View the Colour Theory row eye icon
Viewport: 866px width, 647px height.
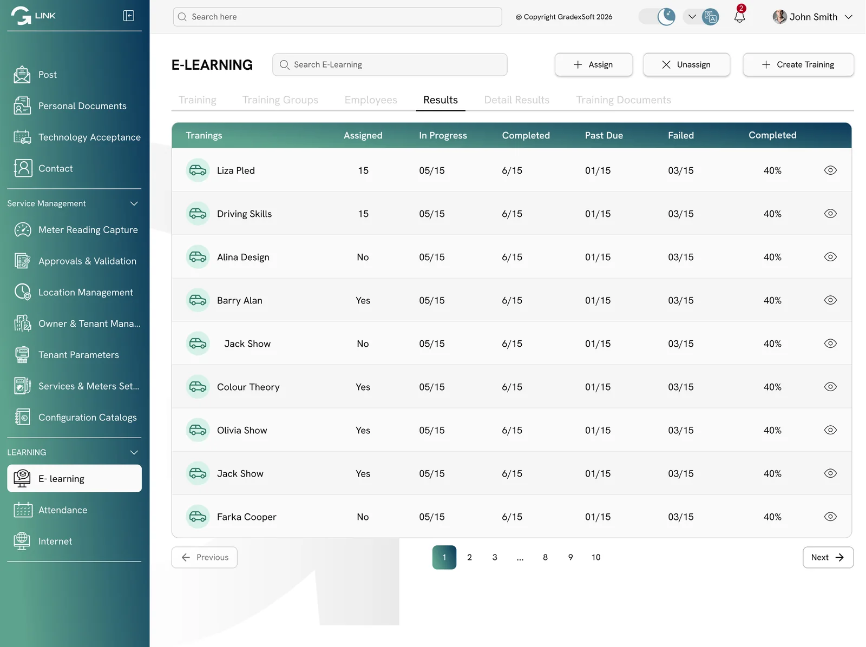[x=830, y=387]
